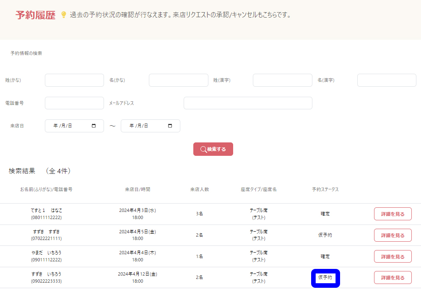Screen dimensions: 421x302
Task: View details for てすと1 はなこ reservation
Action: 392,214
